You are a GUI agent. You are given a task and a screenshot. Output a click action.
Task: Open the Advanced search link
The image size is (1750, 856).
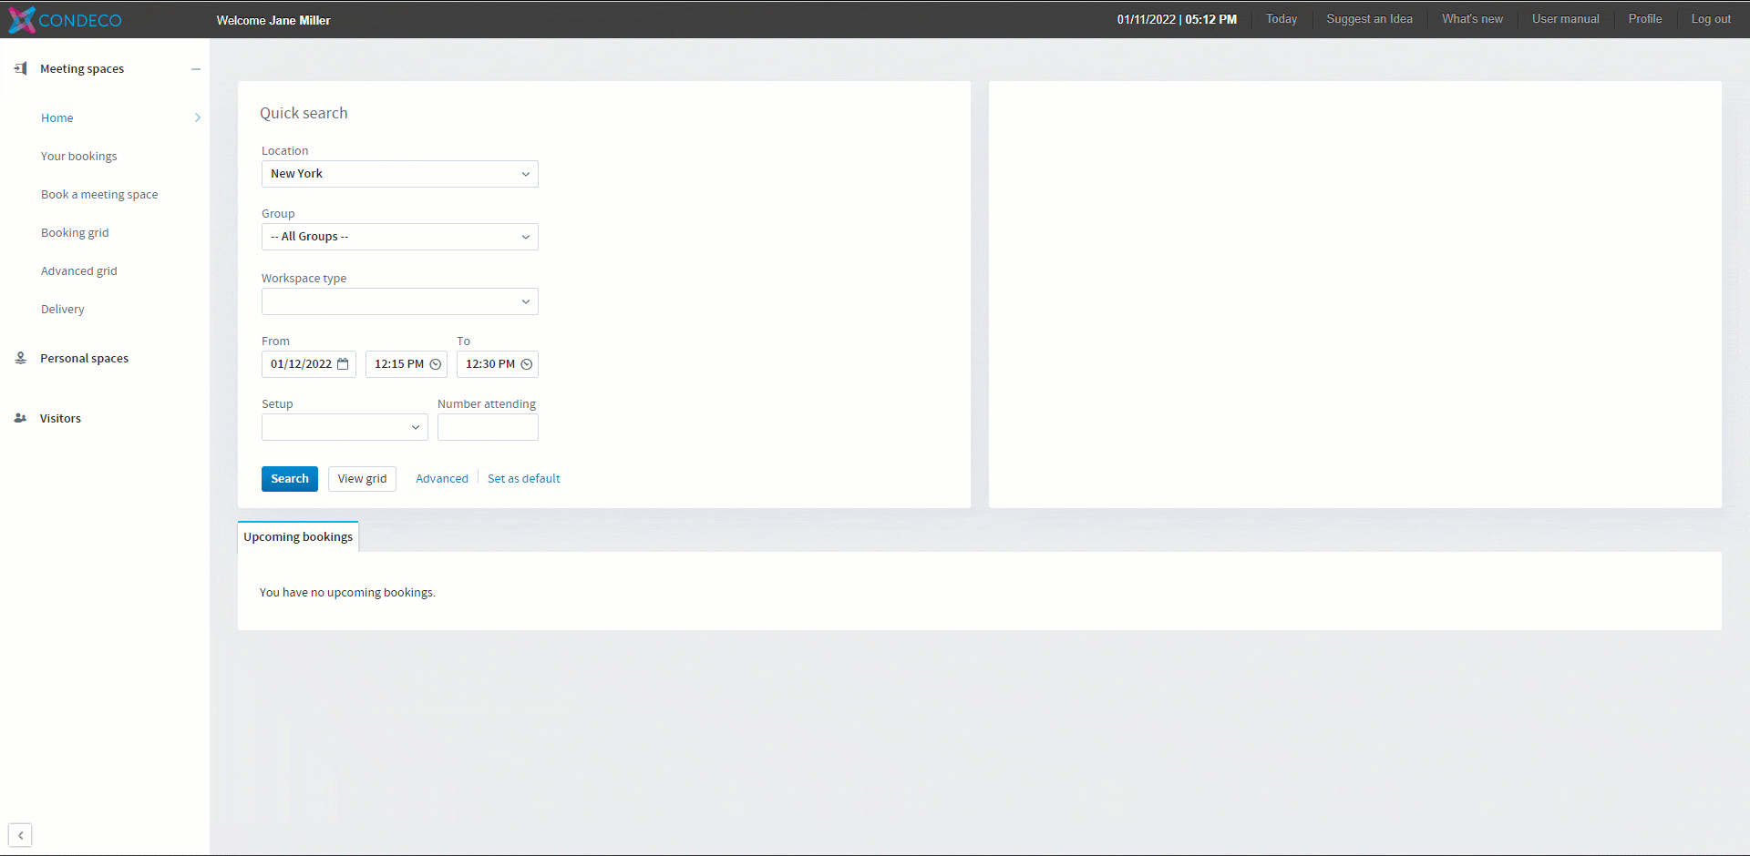point(441,478)
